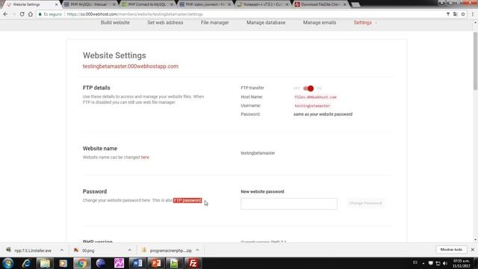Click the 'here' link to change website name

(x=145, y=158)
